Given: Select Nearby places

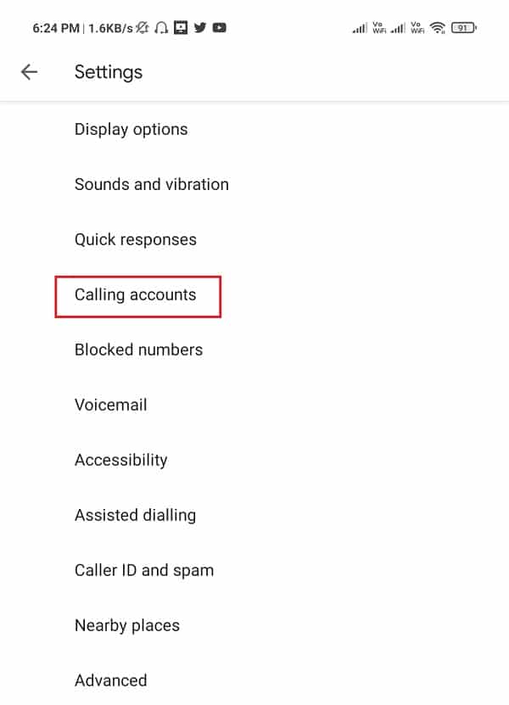Looking at the screenshot, I should tap(127, 626).
